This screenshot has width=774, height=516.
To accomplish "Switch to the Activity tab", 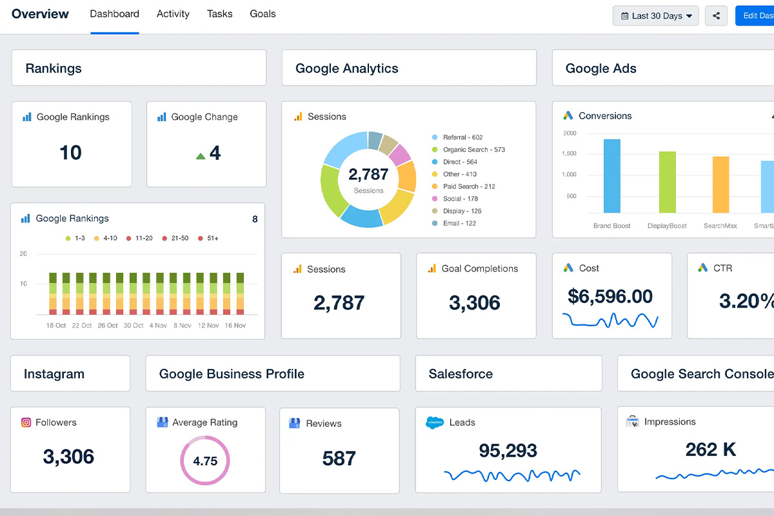I will coord(173,14).
